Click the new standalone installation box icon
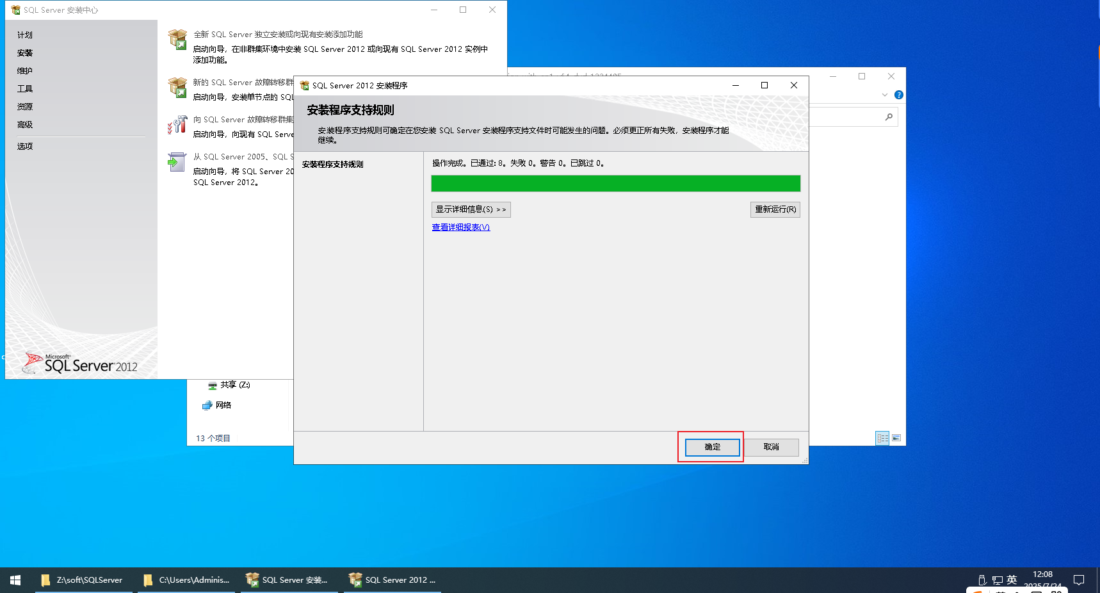This screenshot has height=593, width=1100. coord(177,40)
